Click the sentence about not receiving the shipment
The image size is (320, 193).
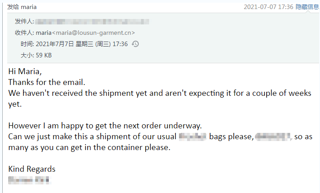point(160,99)
